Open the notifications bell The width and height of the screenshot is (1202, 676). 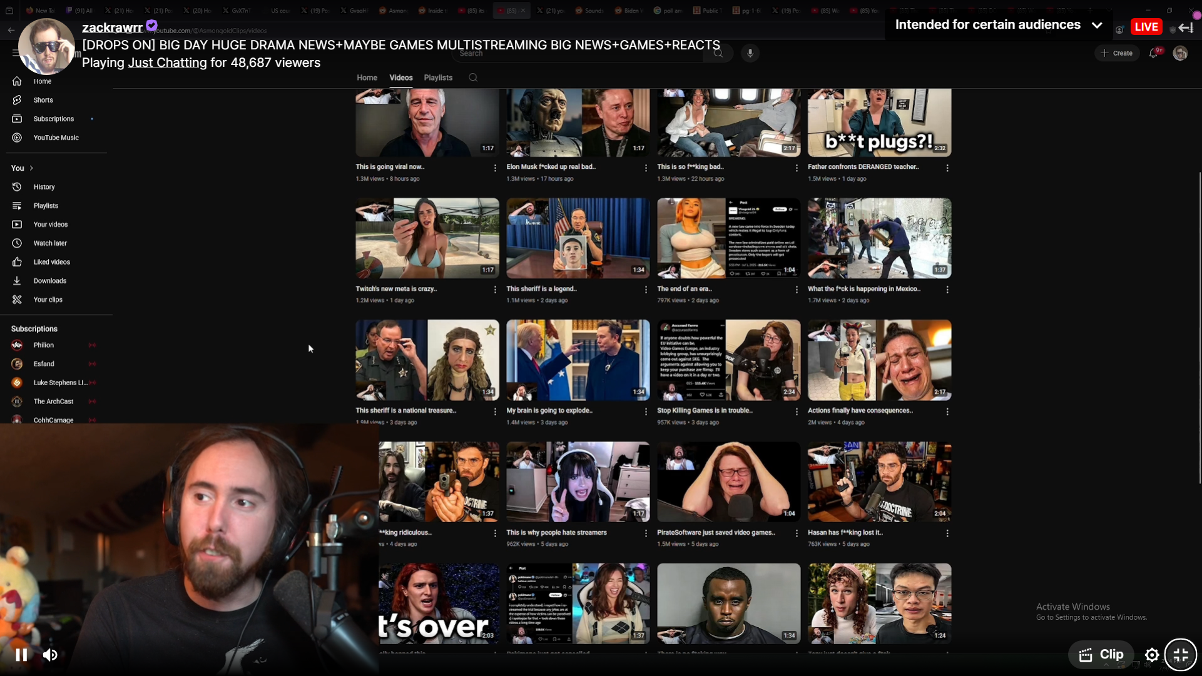(1154, 53)
